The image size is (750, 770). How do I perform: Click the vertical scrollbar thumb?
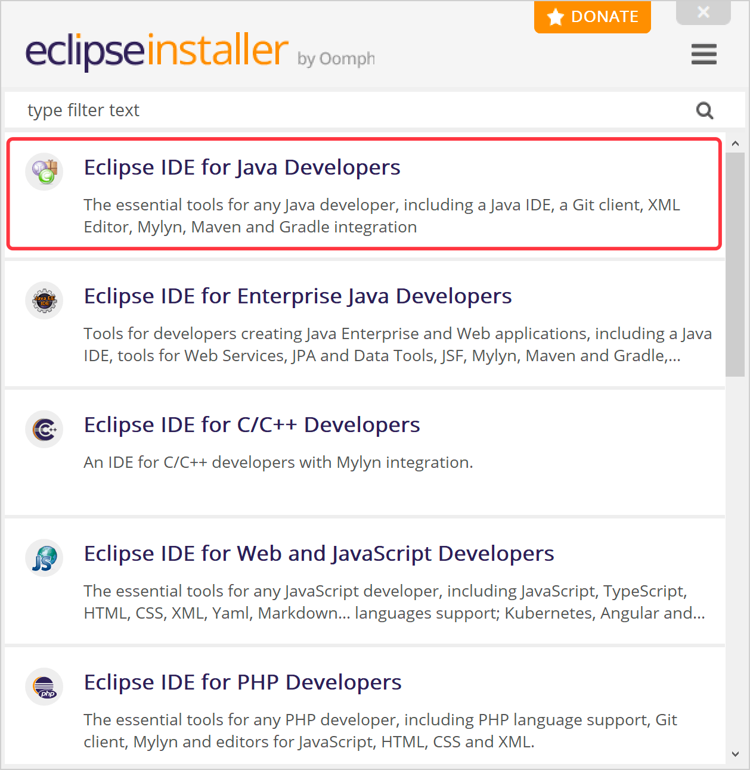pyautogui.click(x=735, y=265)
